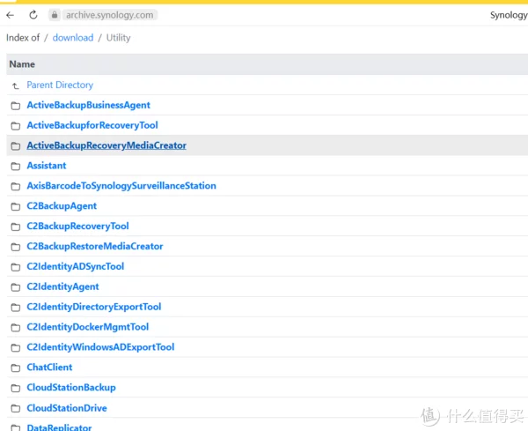The image size is (528, 431).
Task: Open the C2BackupRestoreMediaCreator folder link
Action: tap(95, 246)
